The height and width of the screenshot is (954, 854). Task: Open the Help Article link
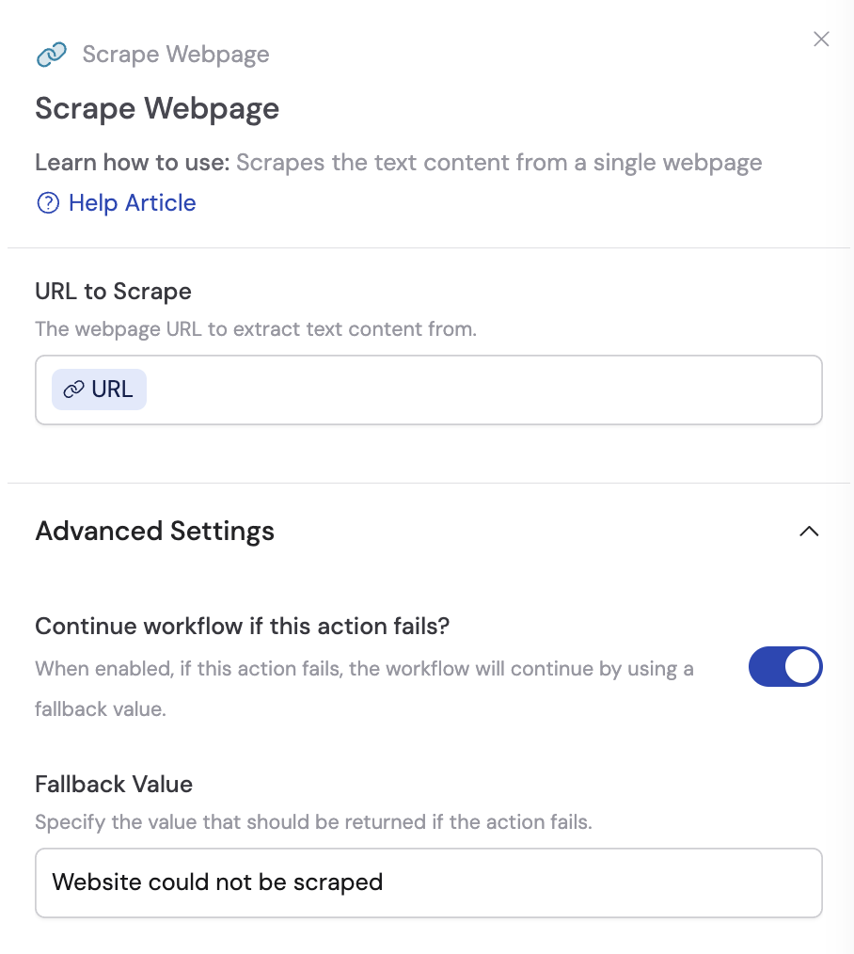[x=132, y=202]
